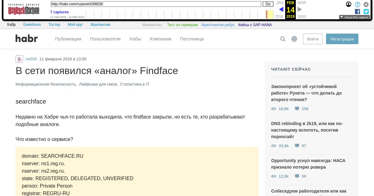The height and width of the screenshot is (196, 374).
Task: Open DNS rebinding в 2k19 article
Action: [x=307, y=130]
